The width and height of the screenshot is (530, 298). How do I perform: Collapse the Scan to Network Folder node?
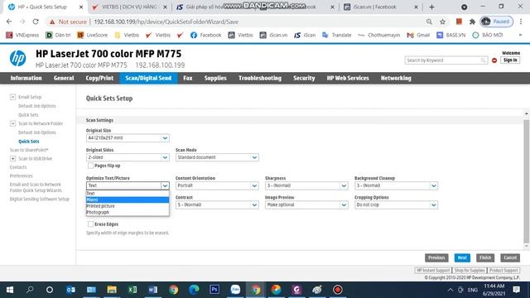(x=13, y=123)
